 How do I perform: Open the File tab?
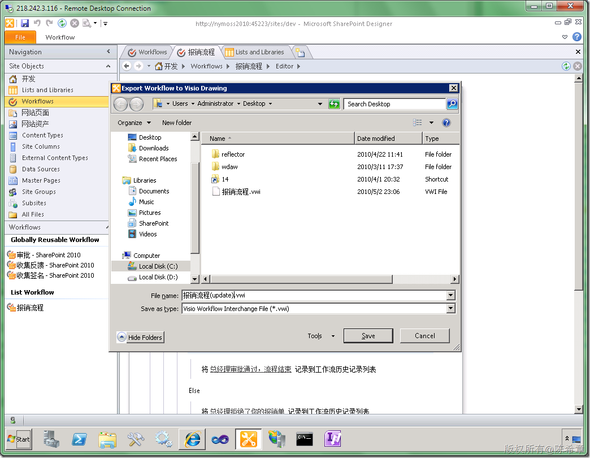20,37
